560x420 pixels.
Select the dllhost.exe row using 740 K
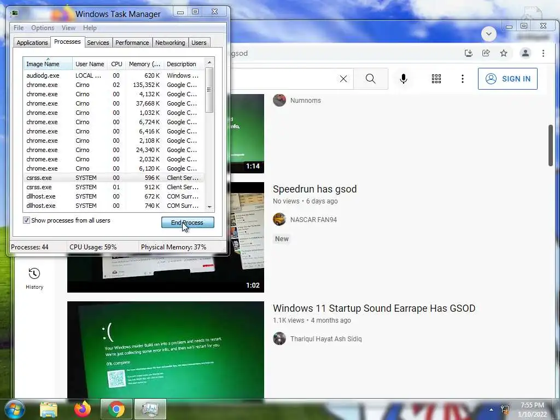pyautogui.click(x=114, y=206)
